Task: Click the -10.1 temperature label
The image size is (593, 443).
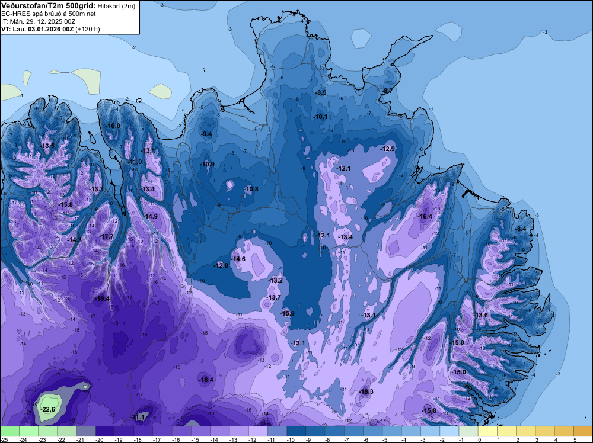Action: [x=321, y=117]
